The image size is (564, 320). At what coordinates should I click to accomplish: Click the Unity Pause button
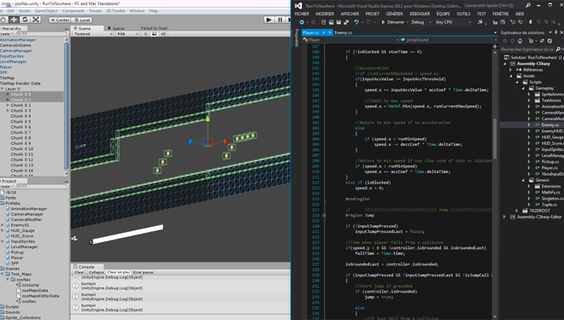[279, 20]
